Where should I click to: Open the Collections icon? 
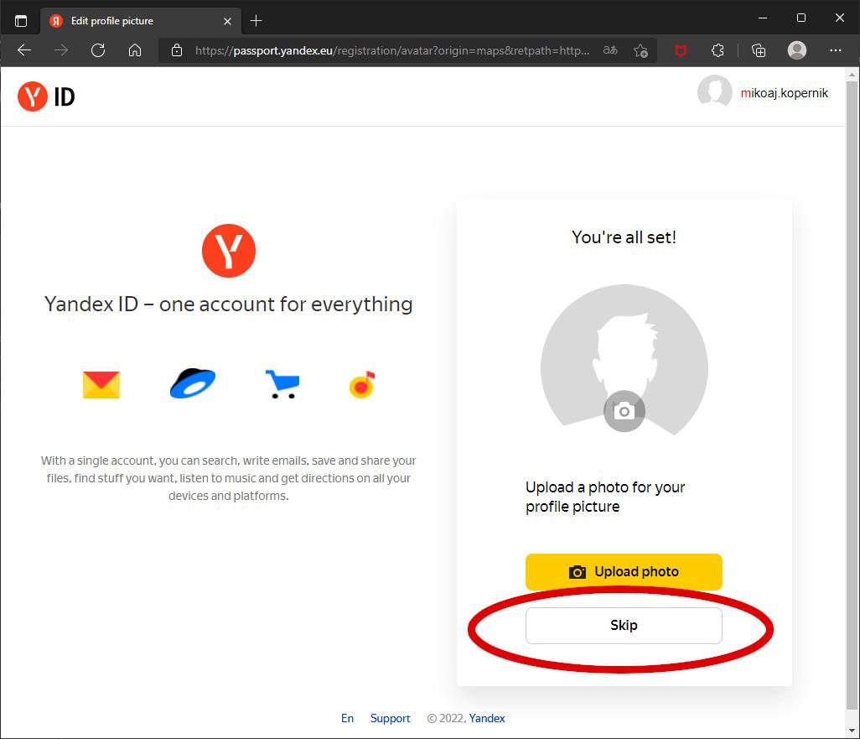[x=759, y=50]
